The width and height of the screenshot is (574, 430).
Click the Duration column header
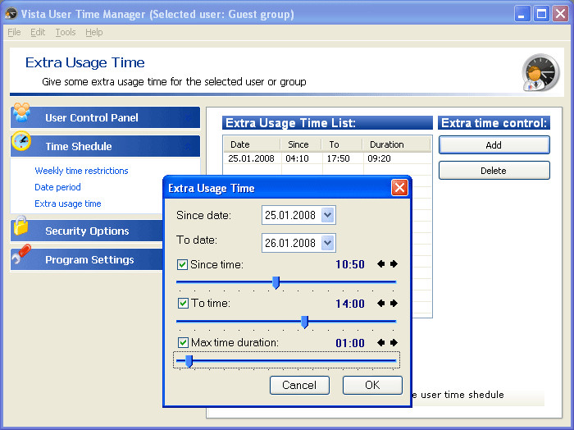click(396, 144)
